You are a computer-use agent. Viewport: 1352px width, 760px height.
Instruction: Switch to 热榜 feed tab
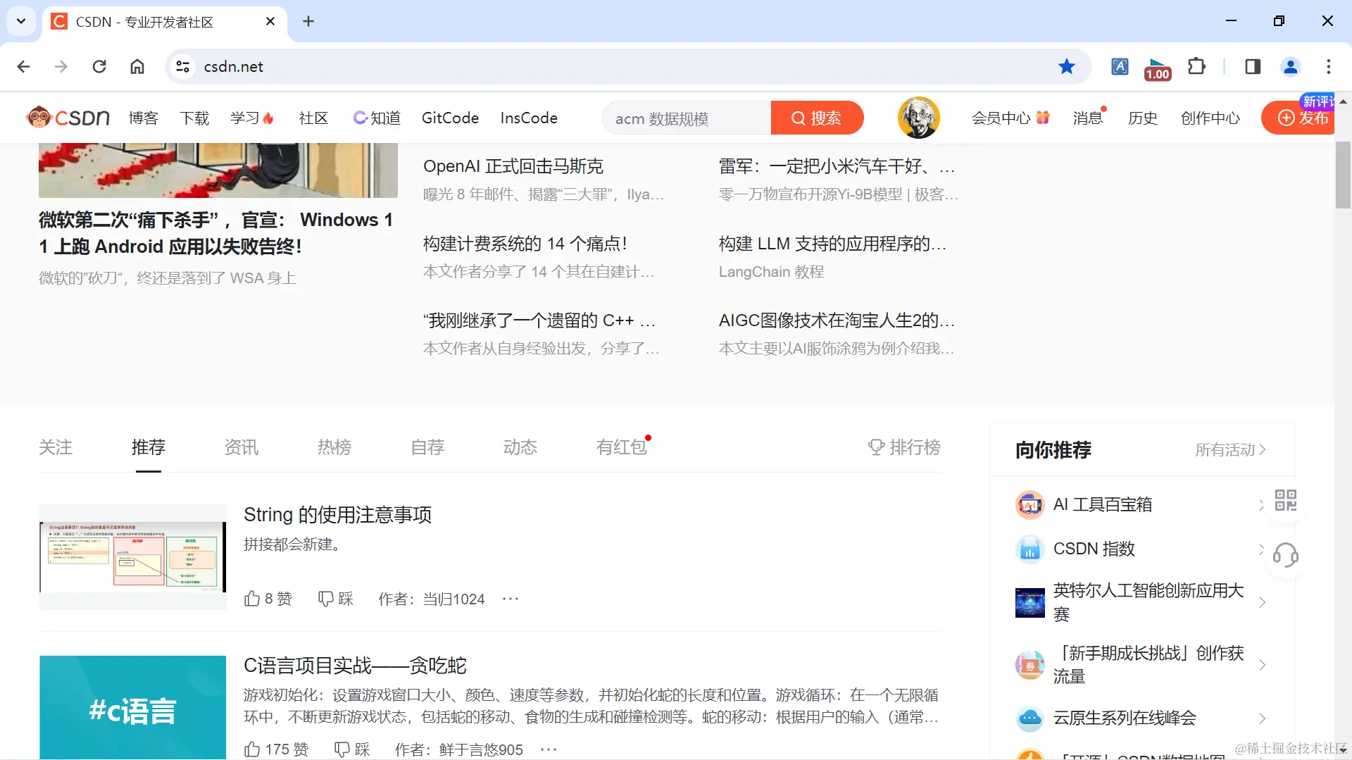[334, 447]
